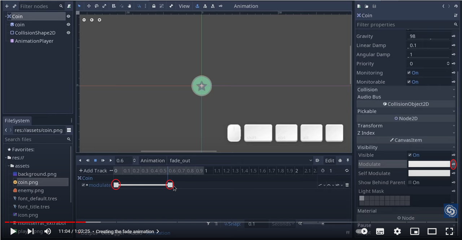Expand the Pickable section
This screenshot has height=240, width=462.
click(x=406, y=111)
